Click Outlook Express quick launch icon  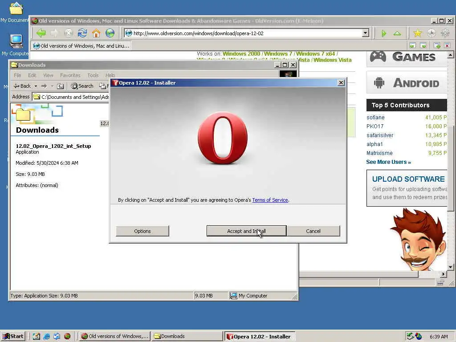click(x=57, y=336)
